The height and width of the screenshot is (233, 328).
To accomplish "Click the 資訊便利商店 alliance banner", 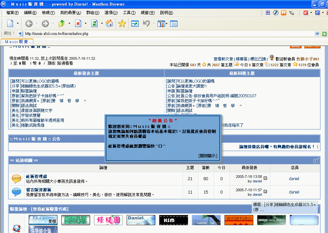I will click(239, 220).
